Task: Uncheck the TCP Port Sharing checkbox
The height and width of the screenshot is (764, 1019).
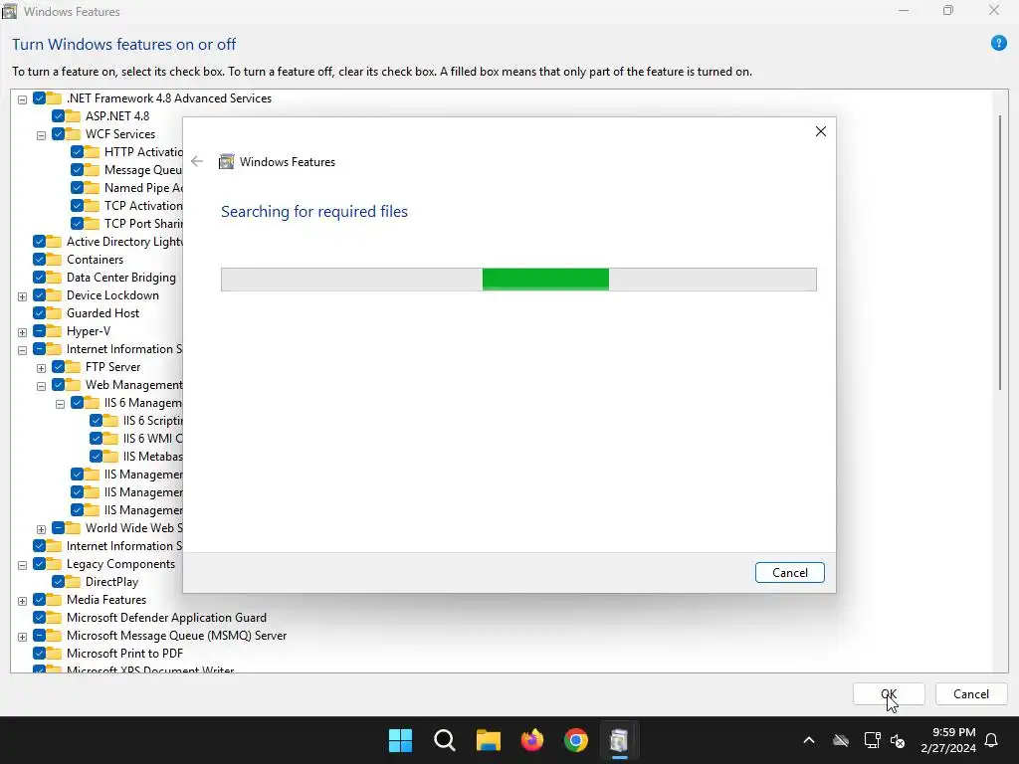Action: 77,223
